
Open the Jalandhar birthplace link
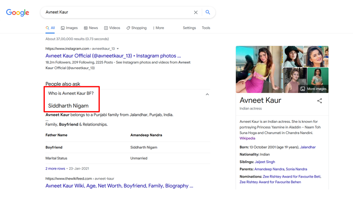308,147
